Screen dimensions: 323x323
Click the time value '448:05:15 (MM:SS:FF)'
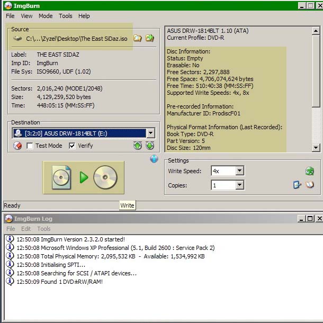pyautogui.click(x=66, y=105)
